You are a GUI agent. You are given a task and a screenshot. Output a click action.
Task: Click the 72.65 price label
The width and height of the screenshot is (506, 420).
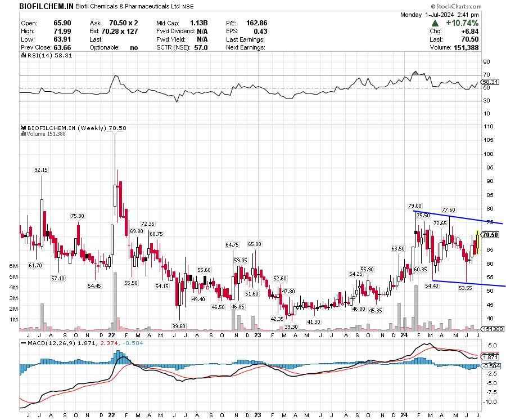[440, 224]
